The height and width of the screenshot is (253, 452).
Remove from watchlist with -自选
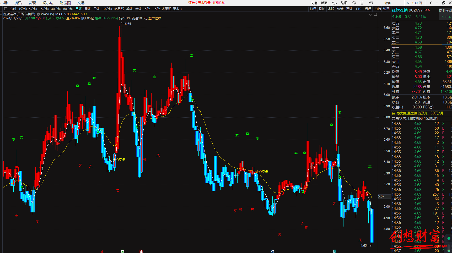point(377,9)
